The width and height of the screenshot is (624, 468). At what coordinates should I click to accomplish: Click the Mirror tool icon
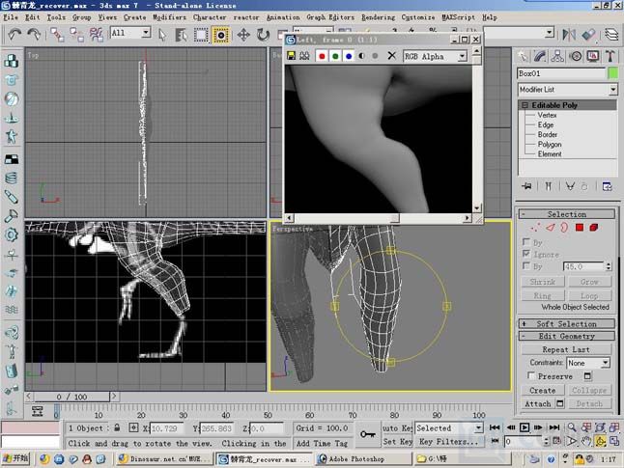(569, 35)
